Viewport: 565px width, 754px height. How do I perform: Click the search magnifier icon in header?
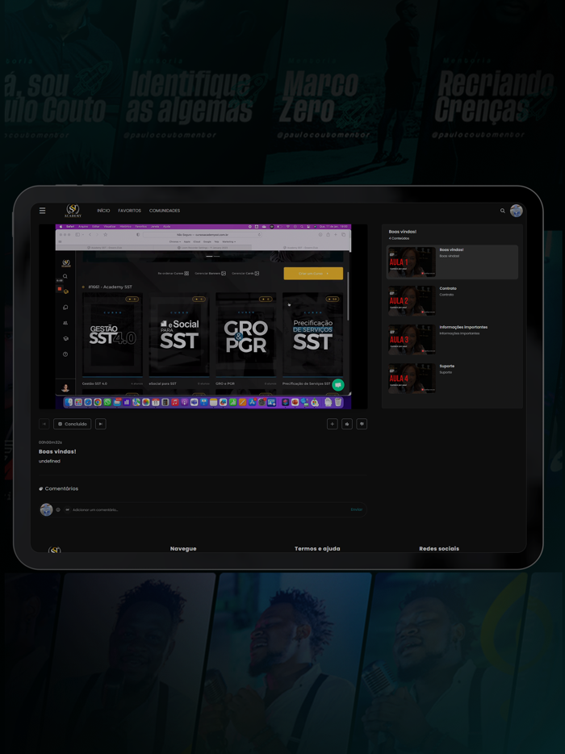(503, 211)
